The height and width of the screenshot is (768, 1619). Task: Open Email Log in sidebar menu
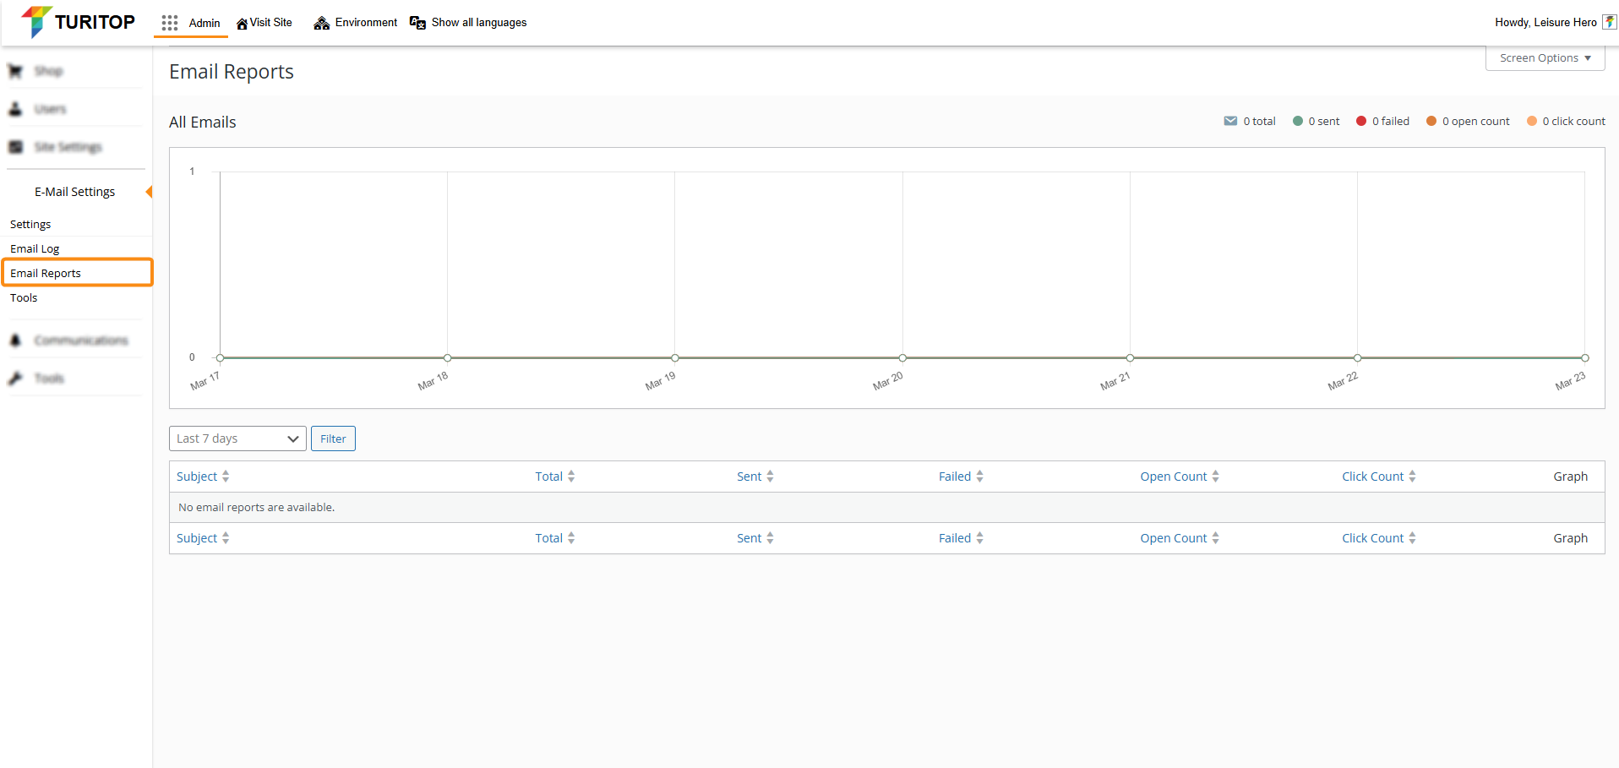pos(35,248)
